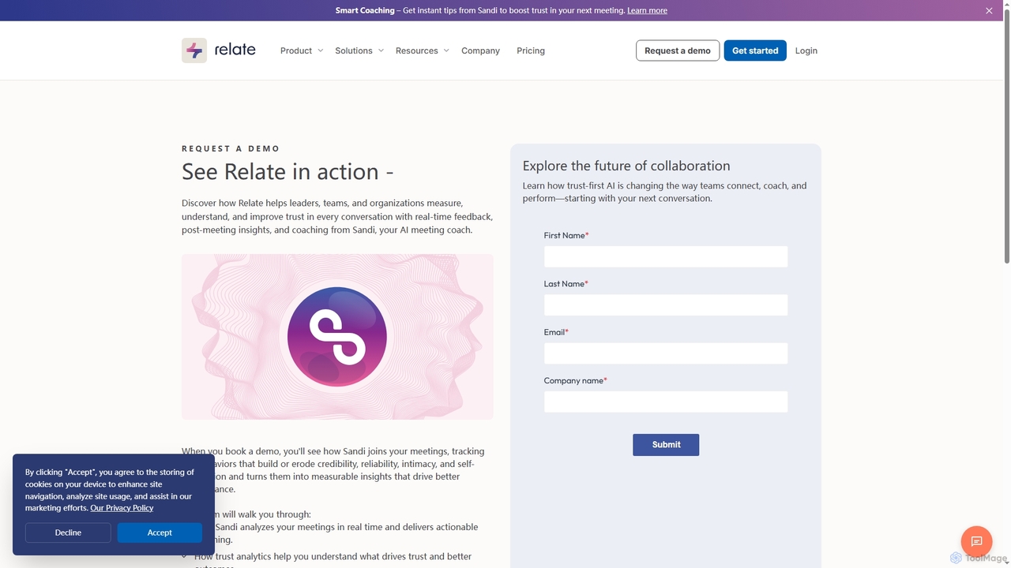This screenshot has width=1011, height=568.
Task: Focus the Last Name field
Action: coord(666,305)
